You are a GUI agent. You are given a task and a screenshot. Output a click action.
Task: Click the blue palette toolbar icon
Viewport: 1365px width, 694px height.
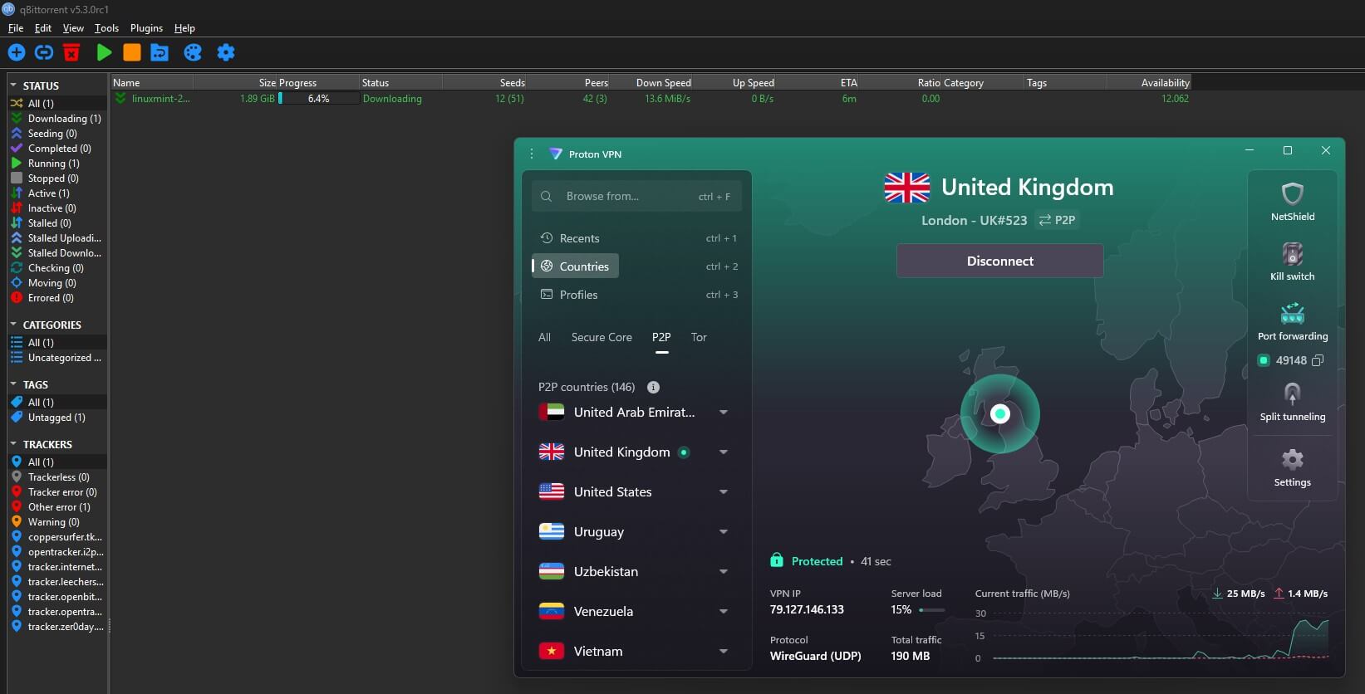[193, 53]
